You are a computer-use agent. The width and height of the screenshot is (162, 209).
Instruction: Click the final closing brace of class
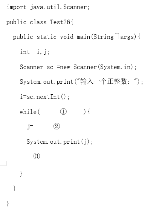click(x=8, y=203)
